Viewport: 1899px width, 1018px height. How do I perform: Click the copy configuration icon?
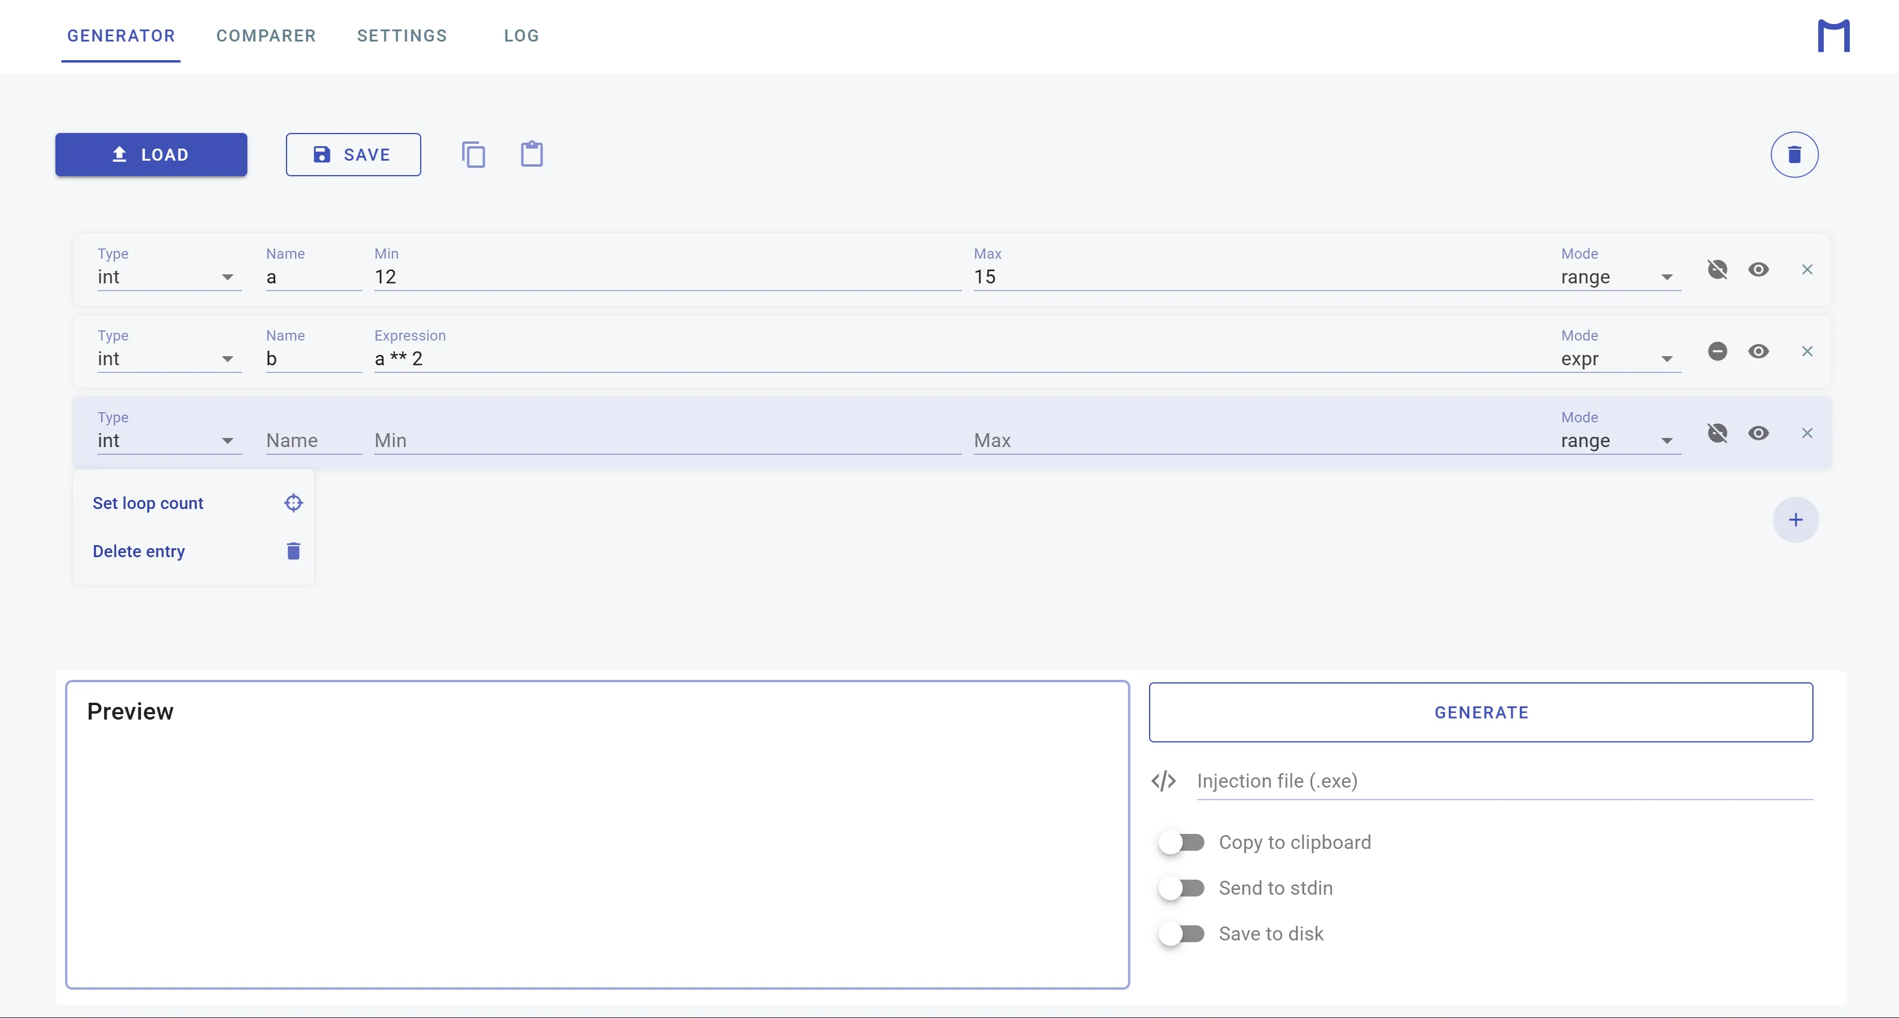tap(473, 155)
